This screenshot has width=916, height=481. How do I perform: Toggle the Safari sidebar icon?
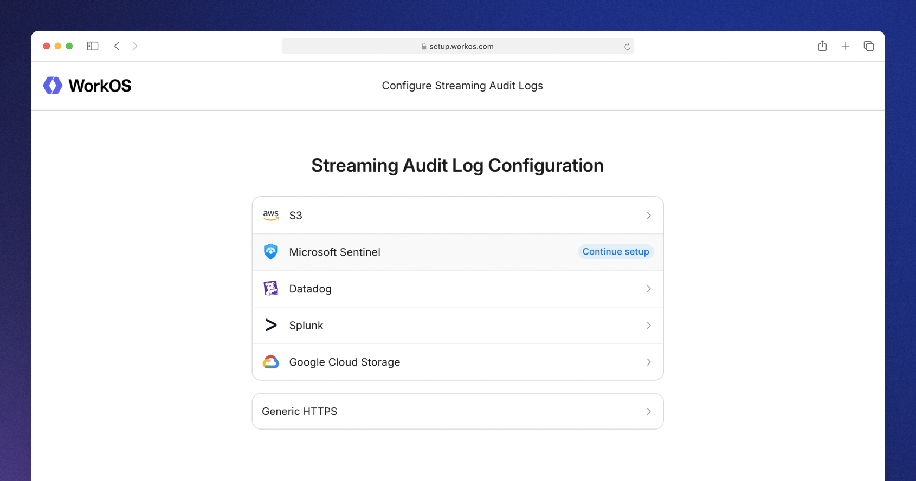coord(93,46)
